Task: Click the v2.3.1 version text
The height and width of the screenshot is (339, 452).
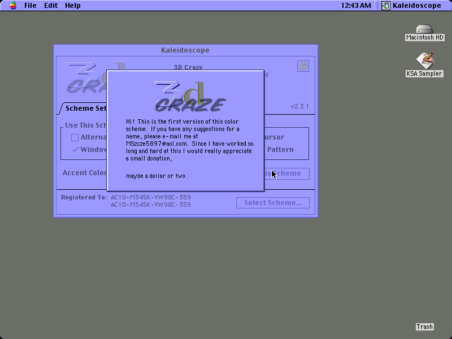Action: (299, 106)
